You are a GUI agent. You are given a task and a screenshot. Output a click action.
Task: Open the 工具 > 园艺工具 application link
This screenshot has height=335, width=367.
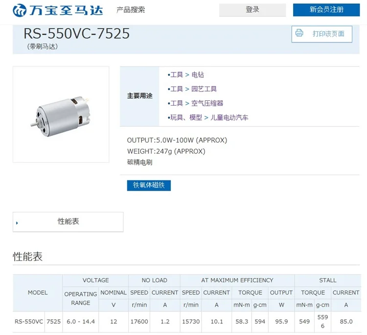(193, 89)
